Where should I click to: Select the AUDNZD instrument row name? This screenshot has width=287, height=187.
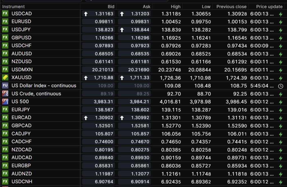coord(22,174)
